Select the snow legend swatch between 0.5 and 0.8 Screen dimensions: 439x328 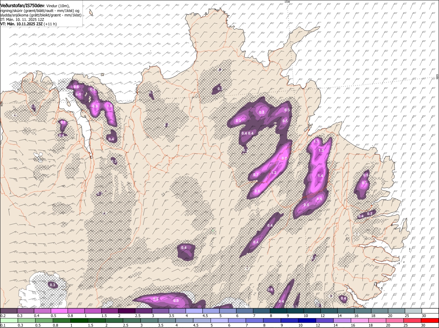(59, 311)
